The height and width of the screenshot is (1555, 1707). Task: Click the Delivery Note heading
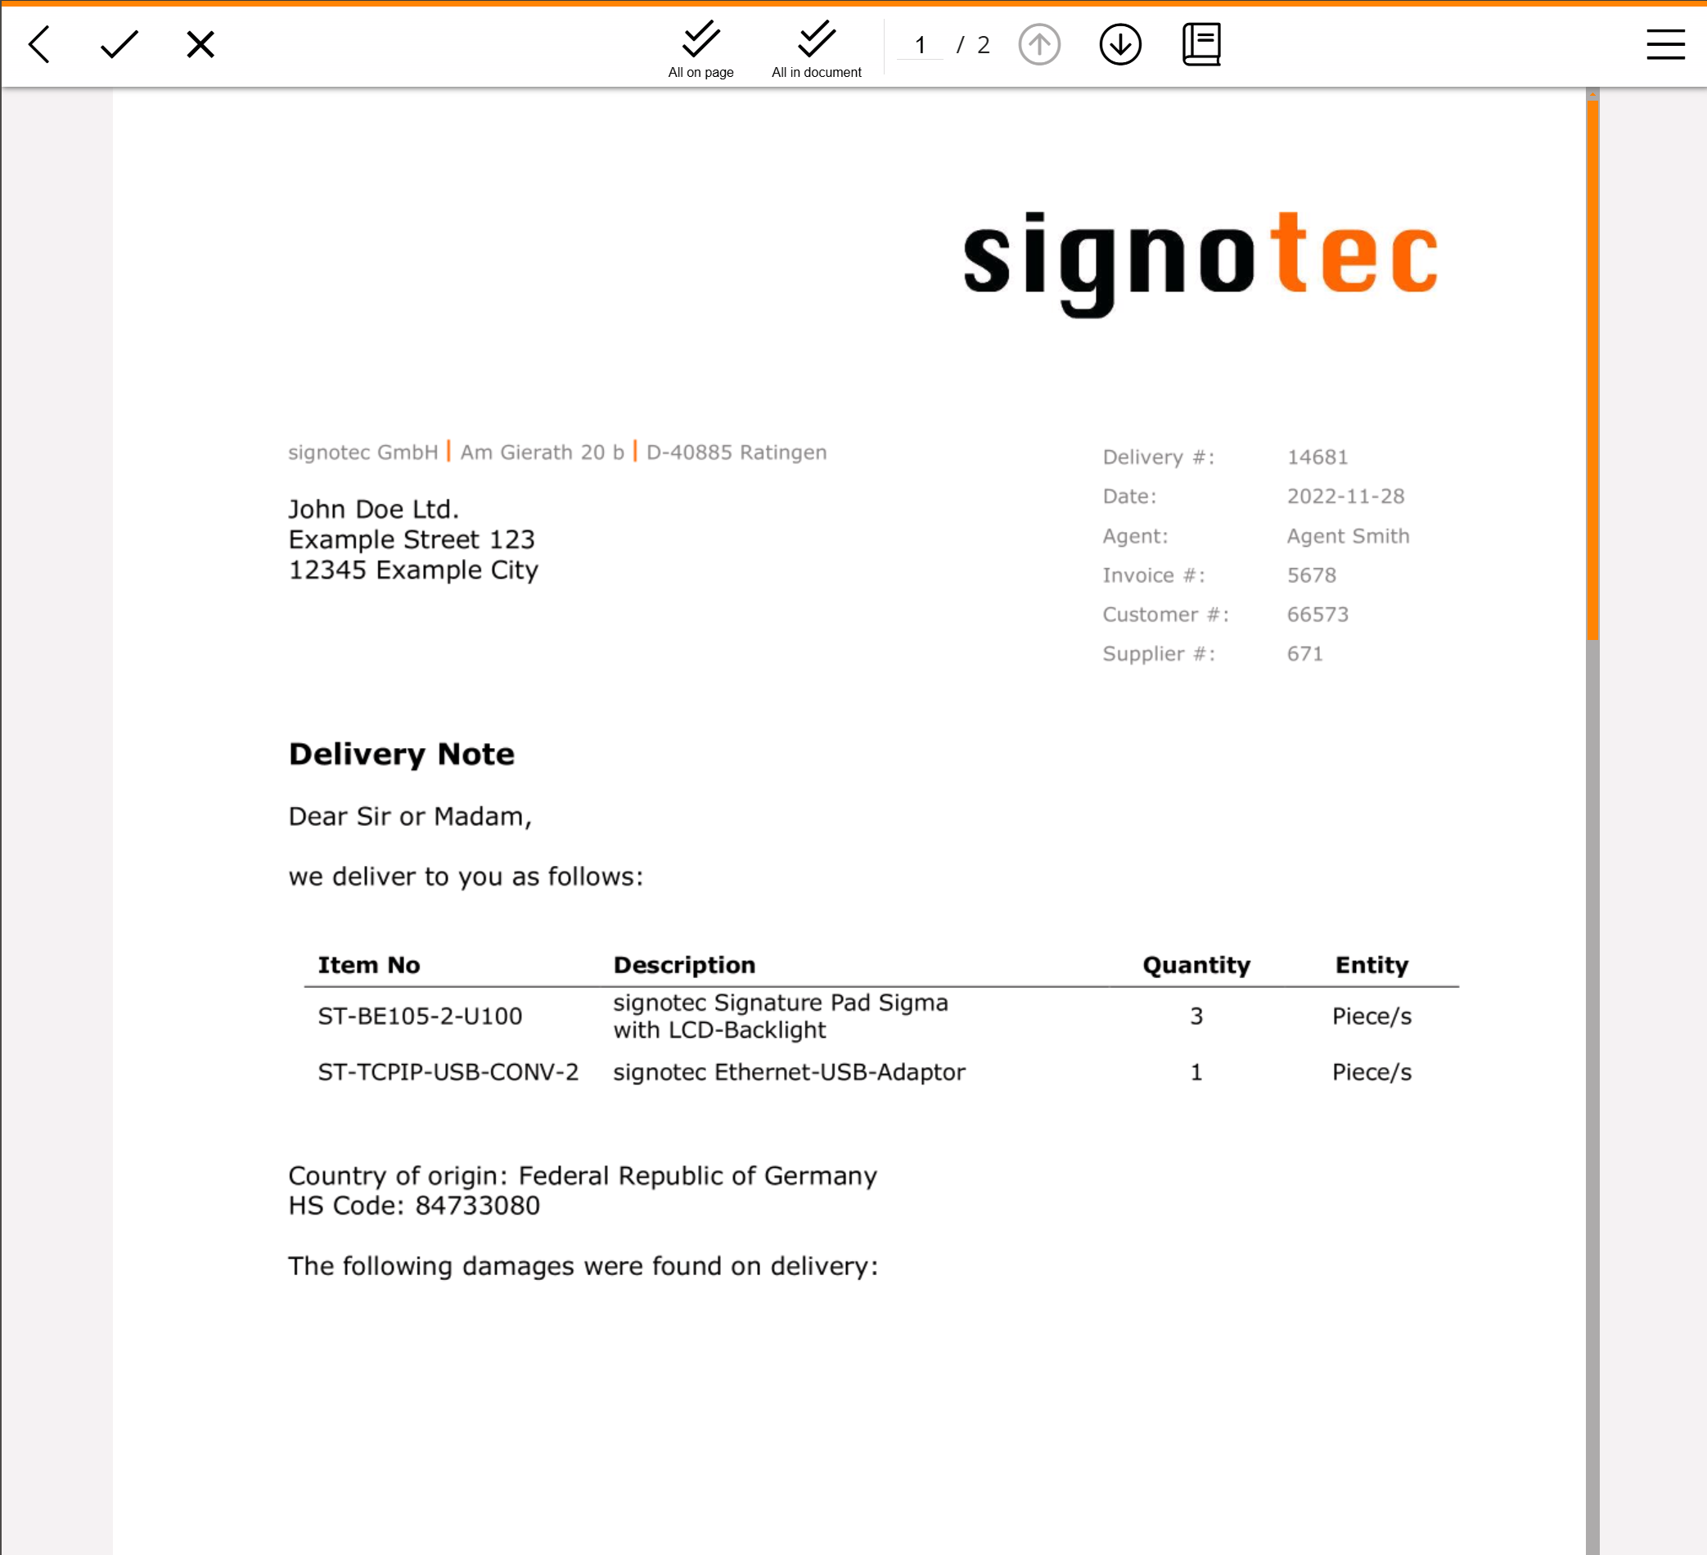(x=401, y=754)
